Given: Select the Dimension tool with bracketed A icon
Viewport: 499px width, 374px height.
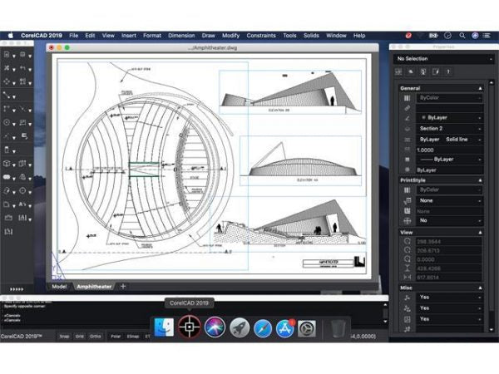Looking at the screenshot, I should (22, 218).
